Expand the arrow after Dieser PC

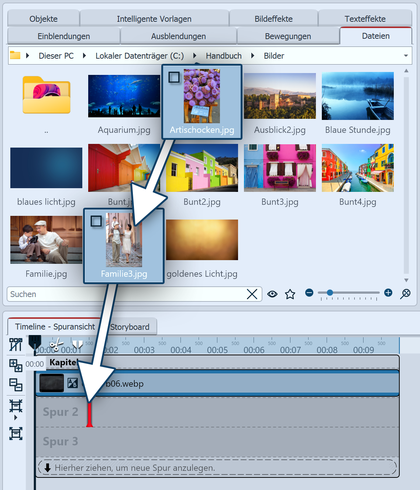(x=85, y=56)
